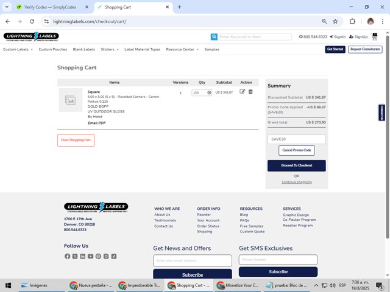Bookmark this page with the star icon
390x292 pixels.
click(335, 21)
